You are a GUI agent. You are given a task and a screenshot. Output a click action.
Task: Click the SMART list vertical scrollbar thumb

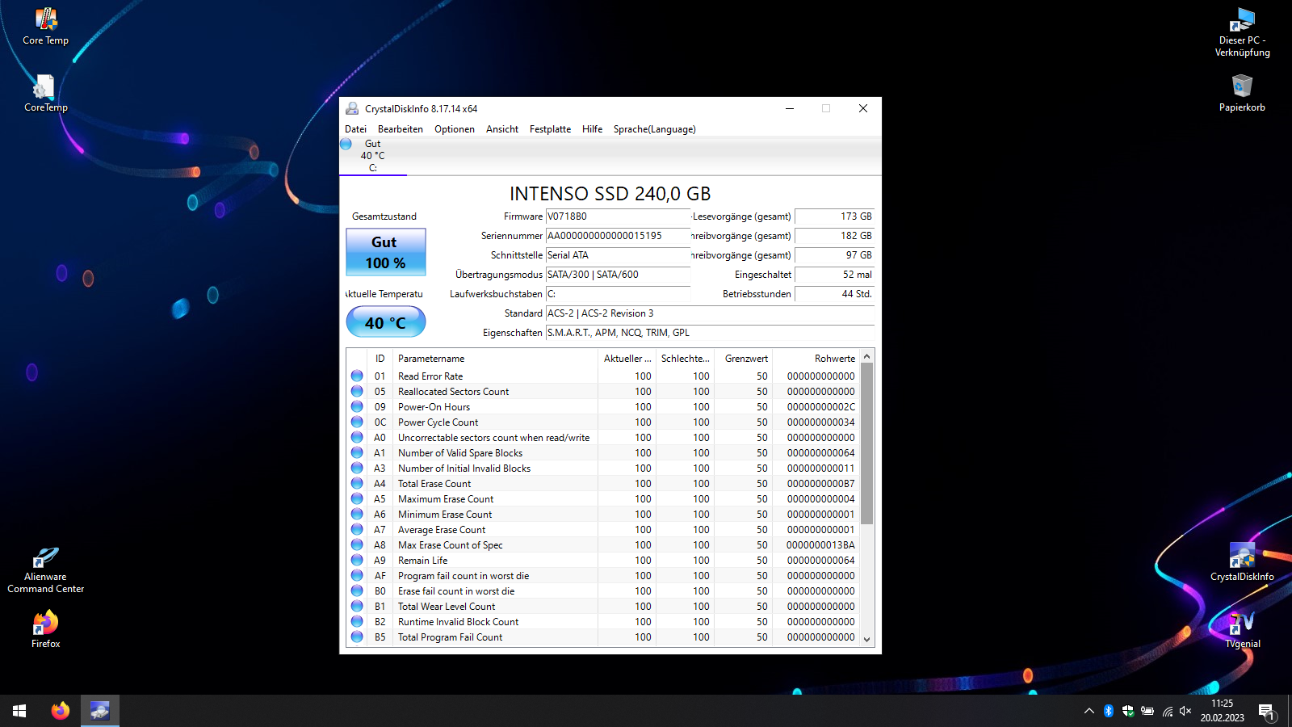click(867, 443)
